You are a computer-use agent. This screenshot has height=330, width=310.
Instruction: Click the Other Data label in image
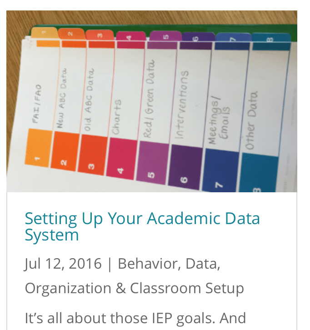coord(251,120)
